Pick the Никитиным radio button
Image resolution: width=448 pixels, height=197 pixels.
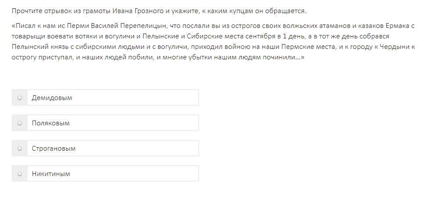tap(20, 174)
